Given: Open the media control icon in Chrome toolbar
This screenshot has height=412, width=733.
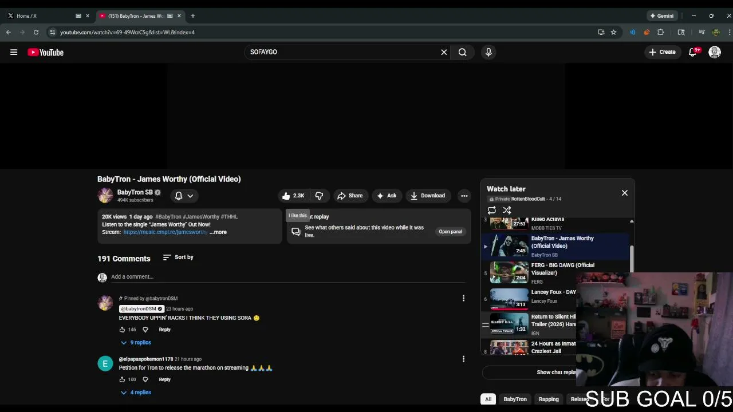Looking at the screenshot, I should [x=702, y=32].
